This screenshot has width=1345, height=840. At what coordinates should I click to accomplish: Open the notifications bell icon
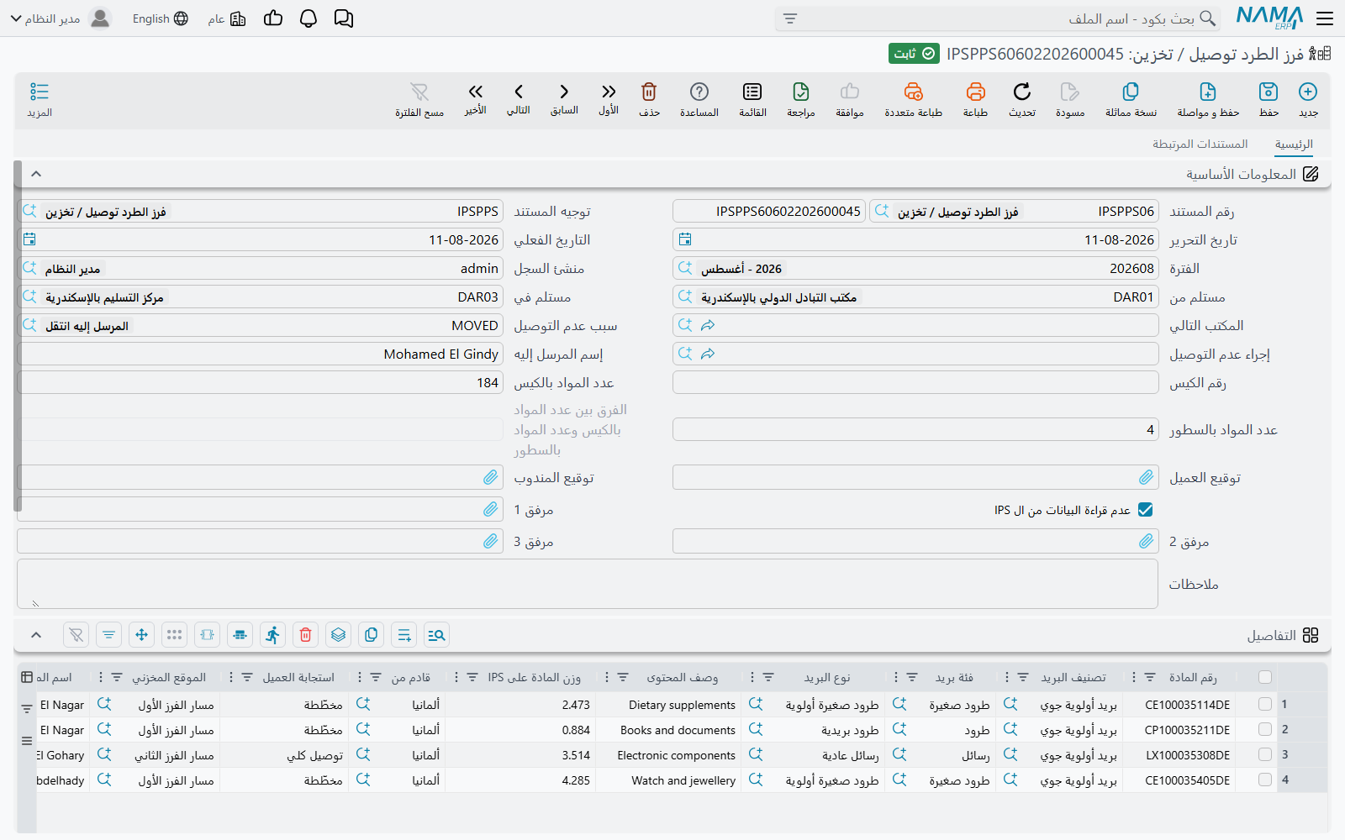pos(309,18)
